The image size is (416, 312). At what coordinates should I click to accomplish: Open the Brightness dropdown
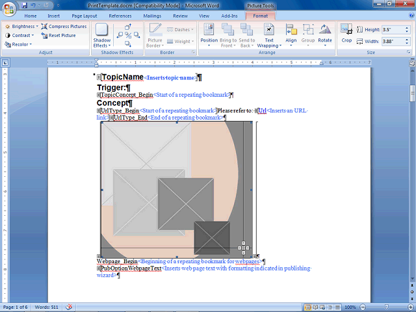tap(21, 26)
